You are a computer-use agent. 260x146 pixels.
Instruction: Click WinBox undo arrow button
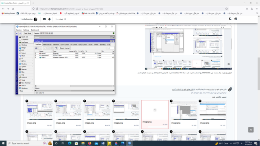tap(17, 33)
